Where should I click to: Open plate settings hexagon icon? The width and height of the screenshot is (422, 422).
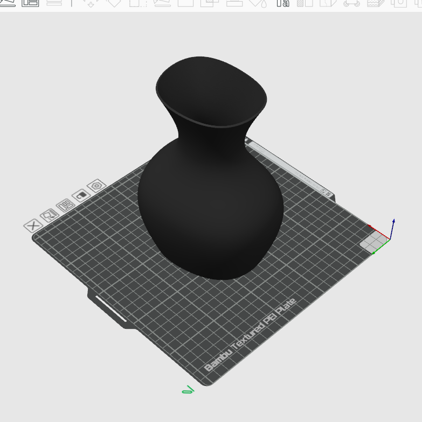pyautogui.click(x=97, y=186)
